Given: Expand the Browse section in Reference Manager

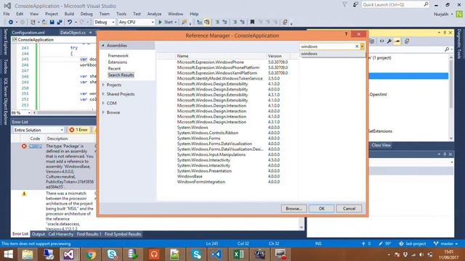Looking at the screenshot, I should coord(103,112).
